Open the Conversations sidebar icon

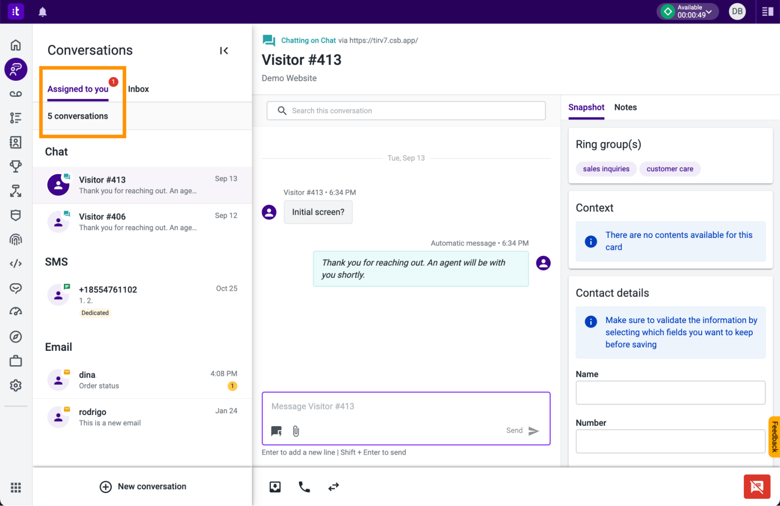[16, 69]
